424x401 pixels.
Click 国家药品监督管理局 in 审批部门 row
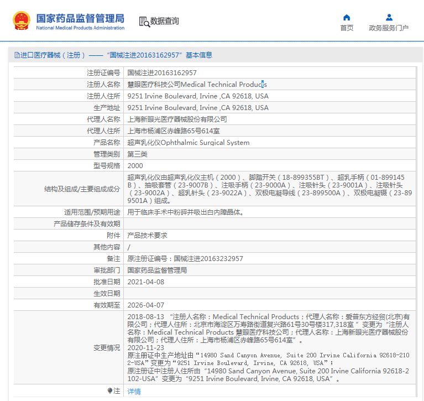tap(157, 270)
